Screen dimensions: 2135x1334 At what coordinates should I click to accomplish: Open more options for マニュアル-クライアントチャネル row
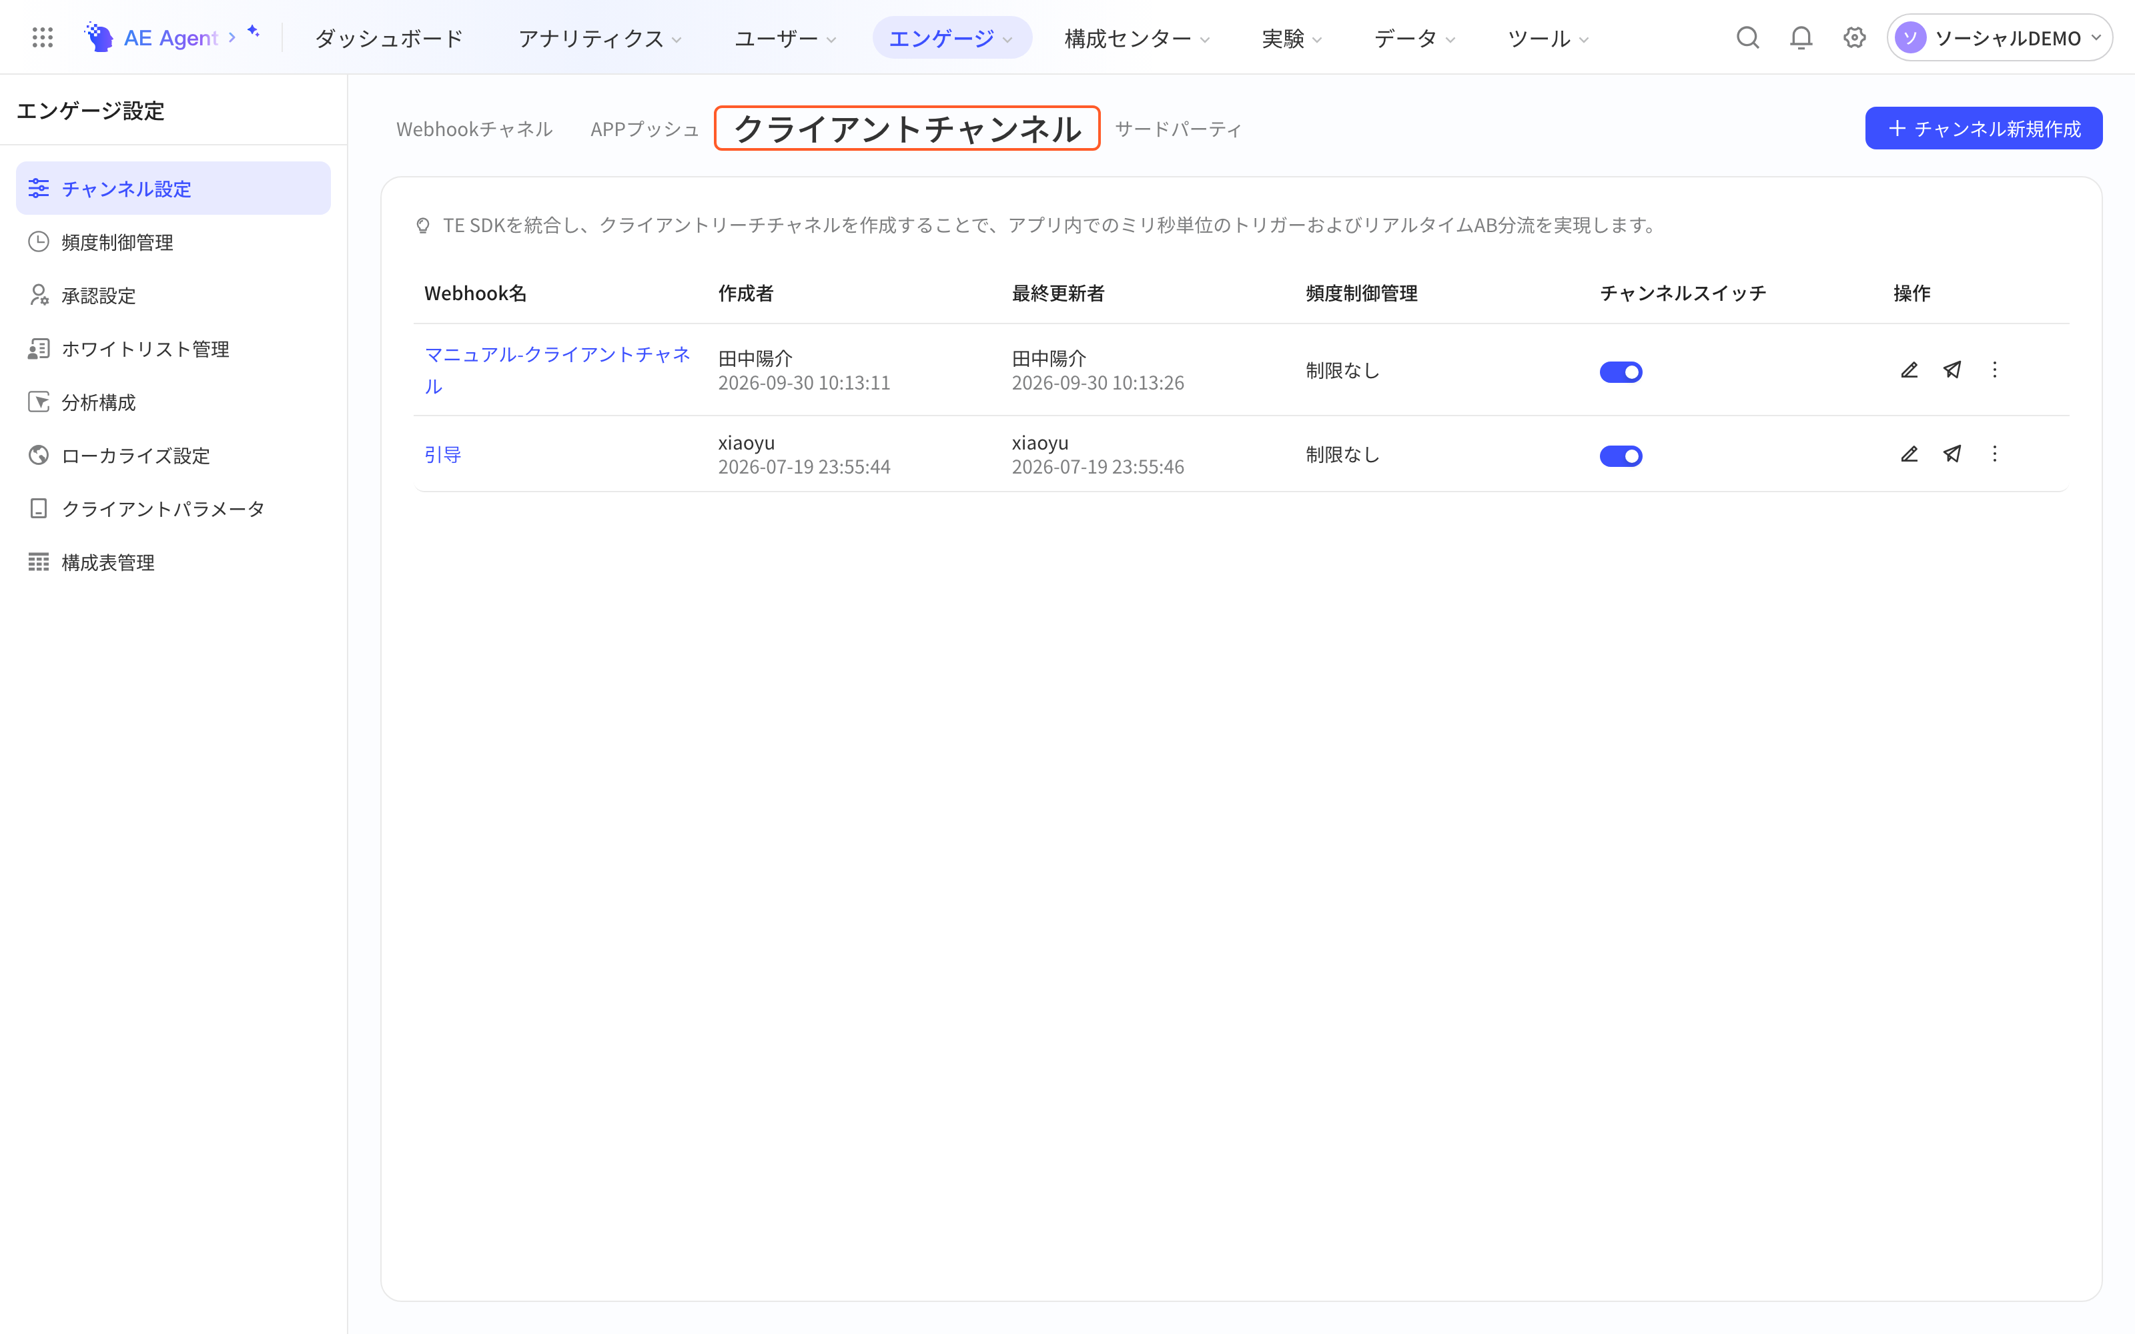coord(1995,370)
